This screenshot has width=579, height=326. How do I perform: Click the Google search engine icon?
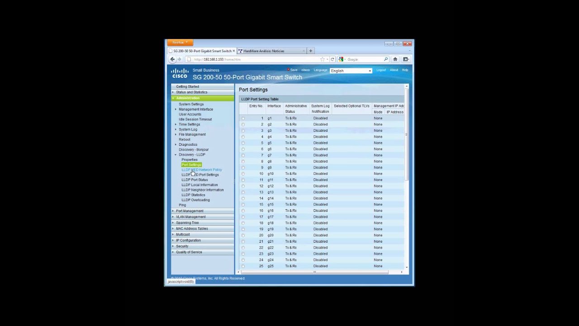[341, 59]
